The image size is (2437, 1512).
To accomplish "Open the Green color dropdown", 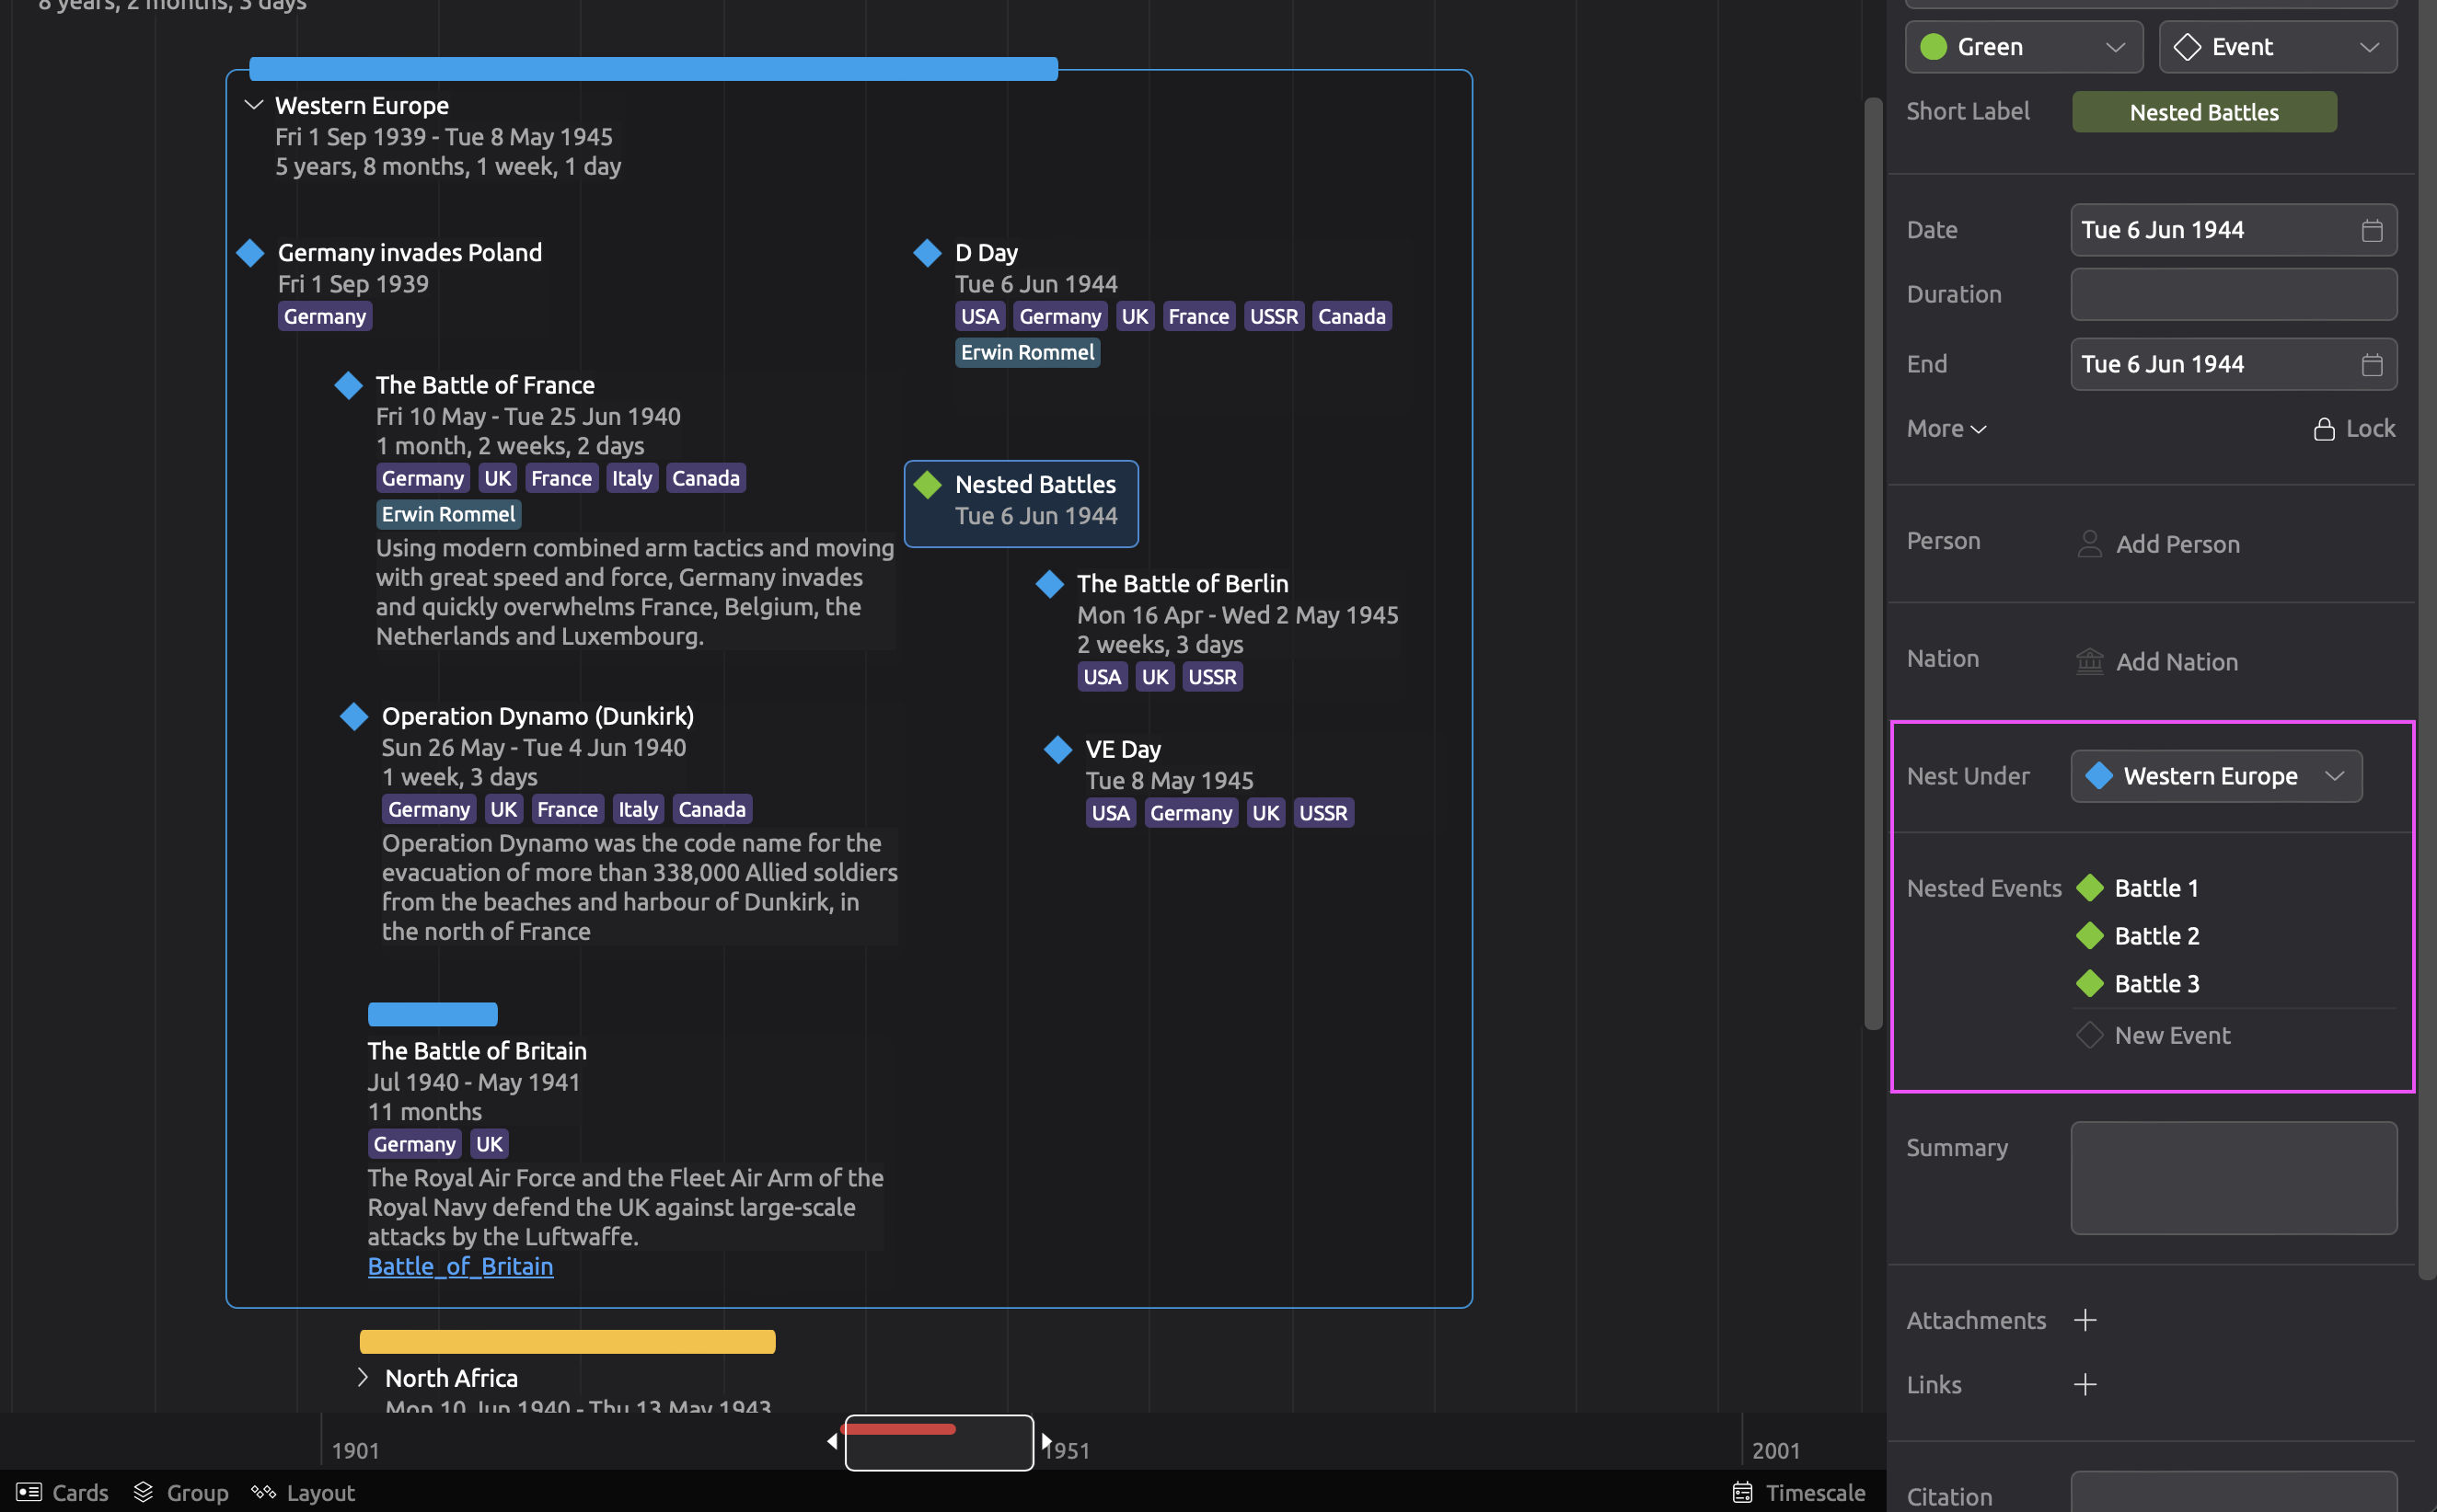I will (x=2023, y=47).
